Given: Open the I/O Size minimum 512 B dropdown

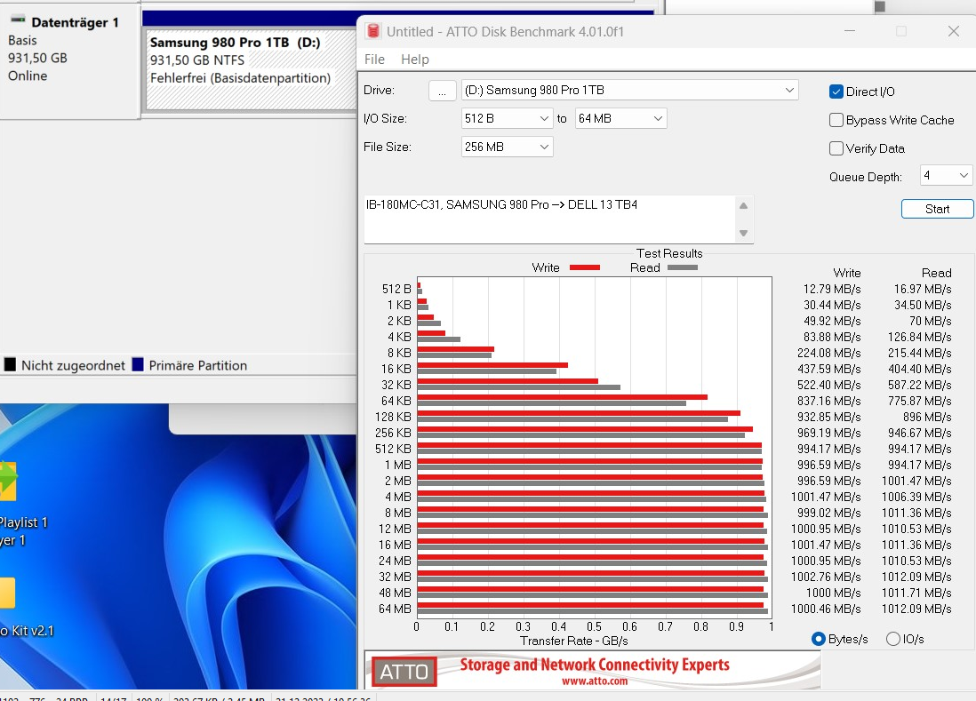Looking at the screenshot, I should [507, 118].
